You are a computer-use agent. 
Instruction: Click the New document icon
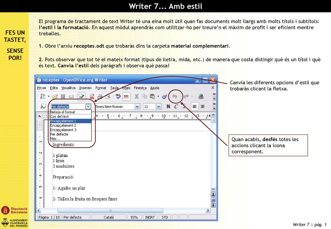[43, 97]
